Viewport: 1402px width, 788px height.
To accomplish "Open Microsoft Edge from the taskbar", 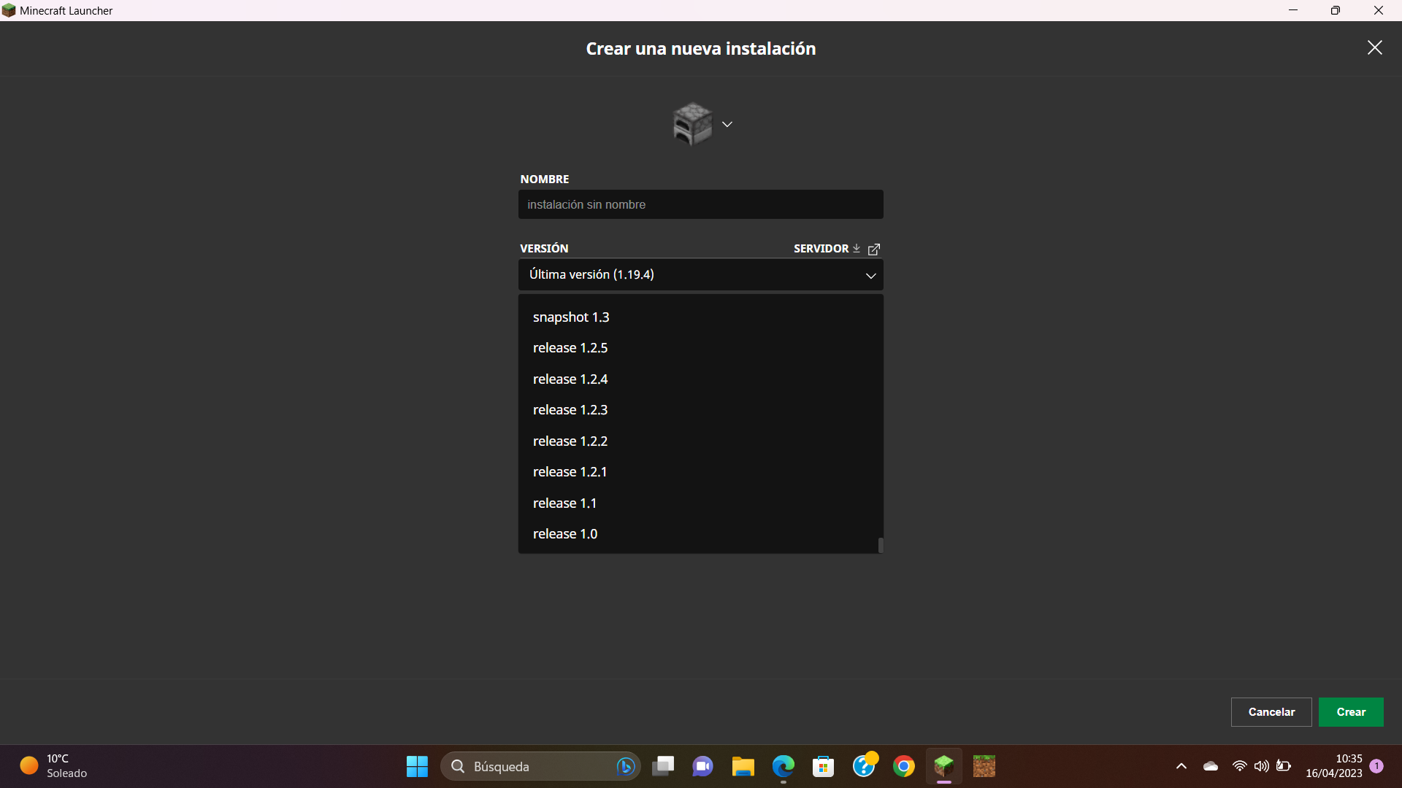I will click(x=783, y=766).
